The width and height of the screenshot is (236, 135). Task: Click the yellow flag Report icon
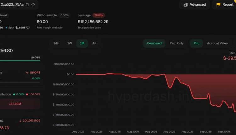tap(218, 4)
